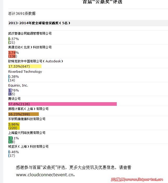Select the Equinix, Inc. entry
Viewport: 168px width, 183px height.
18,86
